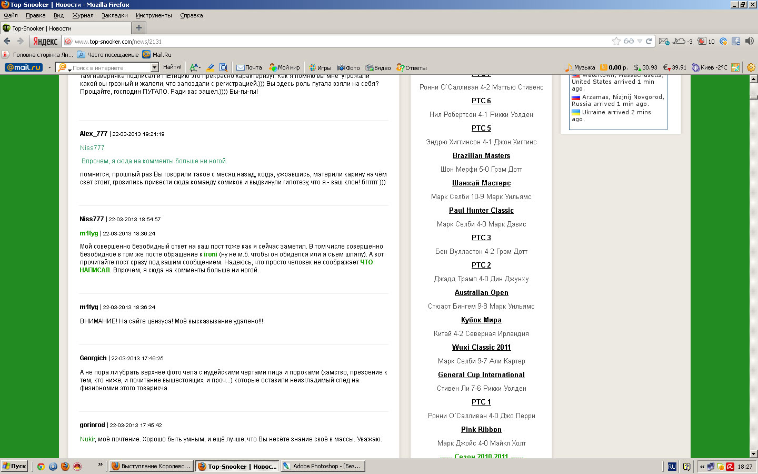Bookmark this page with the star icon
Screen dimensions: 758x474
tap(616, 41)
